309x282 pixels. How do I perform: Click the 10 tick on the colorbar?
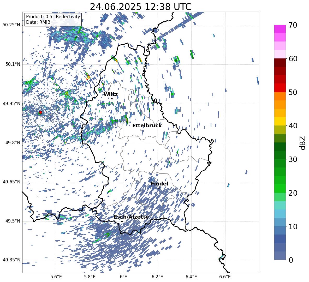click(293, 226)
